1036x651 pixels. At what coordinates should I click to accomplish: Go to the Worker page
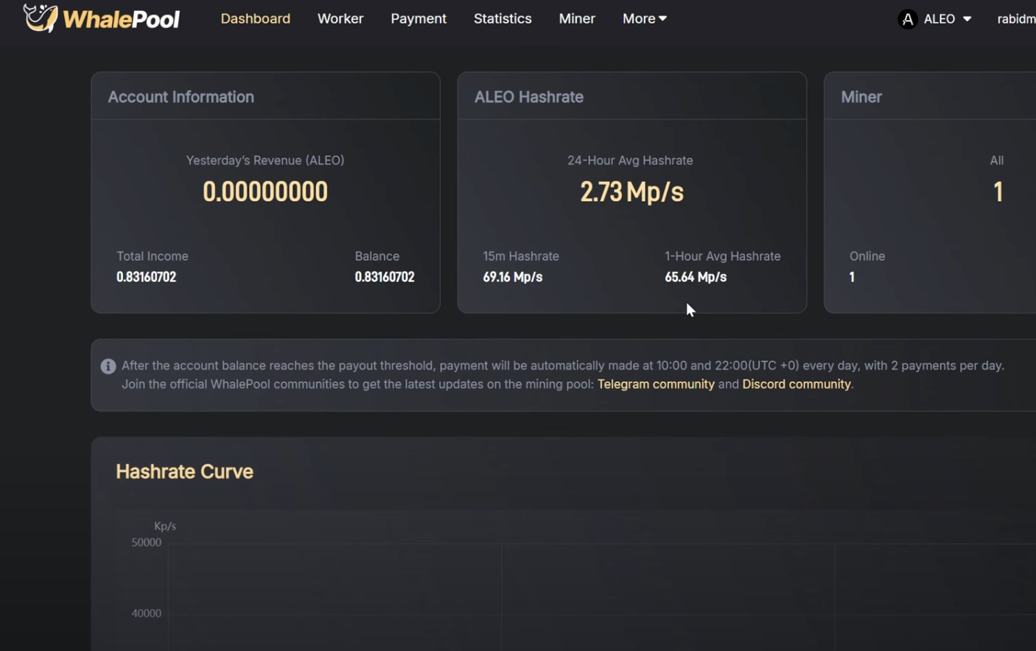340,18
